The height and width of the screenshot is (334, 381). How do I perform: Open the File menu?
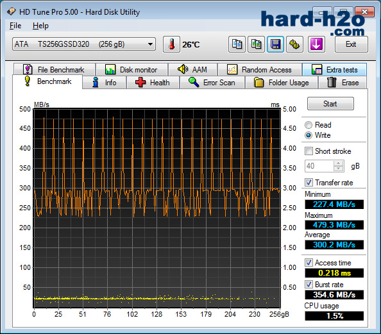click(15, 26)
